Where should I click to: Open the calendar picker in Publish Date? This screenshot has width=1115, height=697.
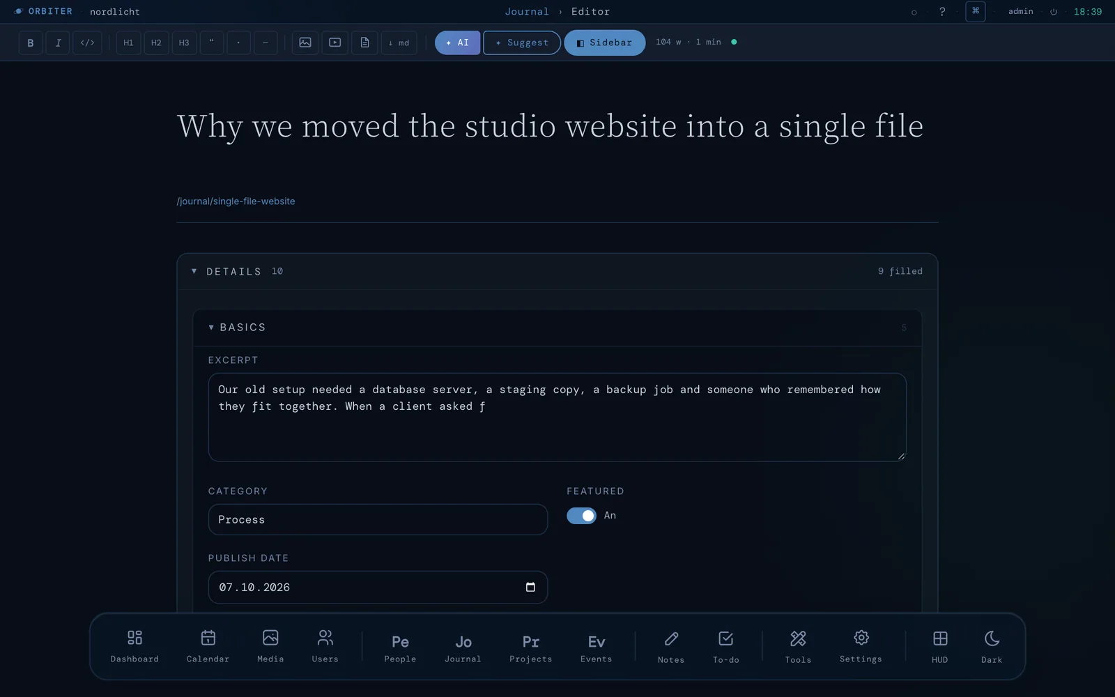(x=530, y=588)
